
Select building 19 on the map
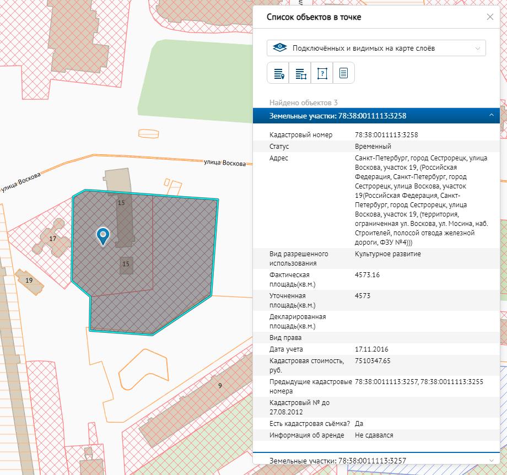click(29, 282)
